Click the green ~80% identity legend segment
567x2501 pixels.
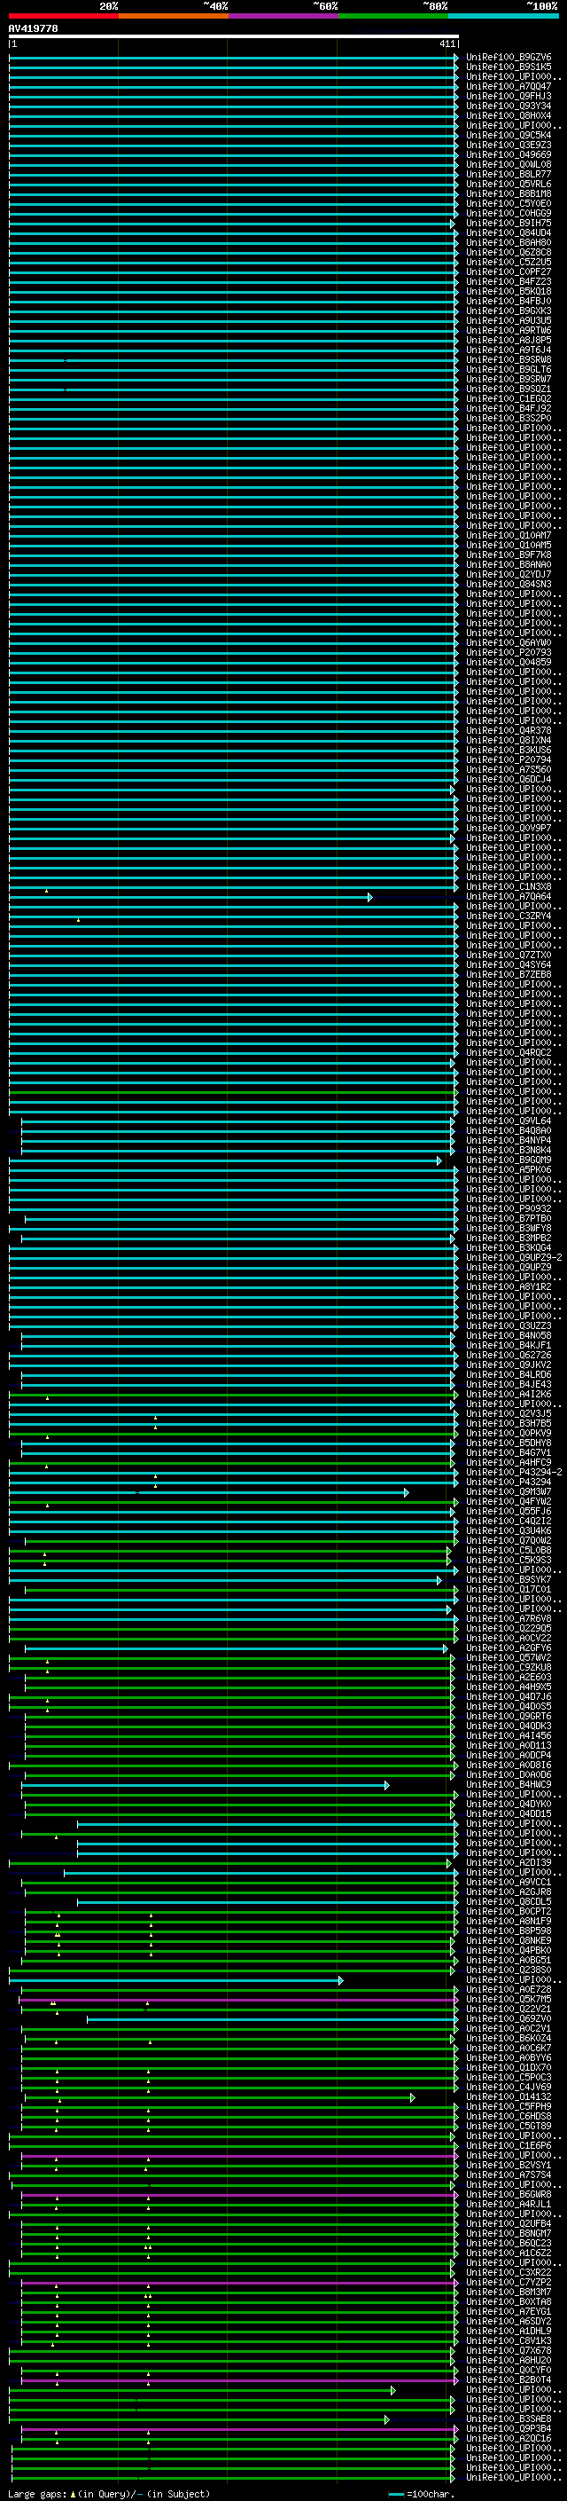point(392,16)
